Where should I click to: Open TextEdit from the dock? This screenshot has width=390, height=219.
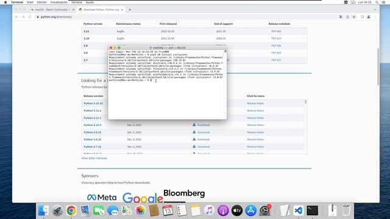pyautogui.click(x=285, y=210)
